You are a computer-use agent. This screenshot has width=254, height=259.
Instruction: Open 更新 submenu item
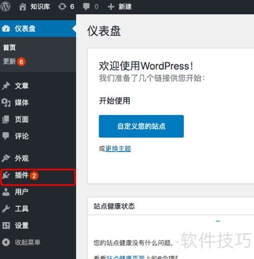point(10,61)
